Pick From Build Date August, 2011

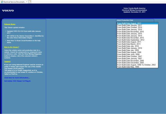[x=138, y=42]
